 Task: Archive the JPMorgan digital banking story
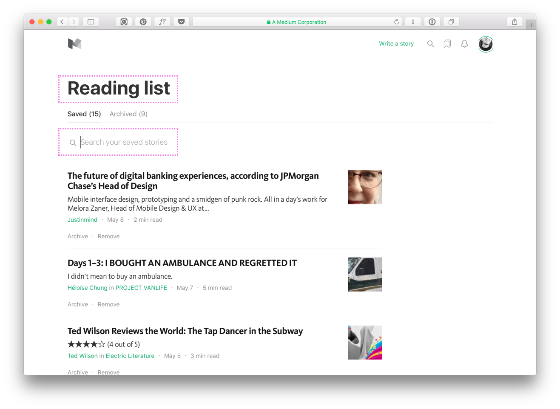78,236
